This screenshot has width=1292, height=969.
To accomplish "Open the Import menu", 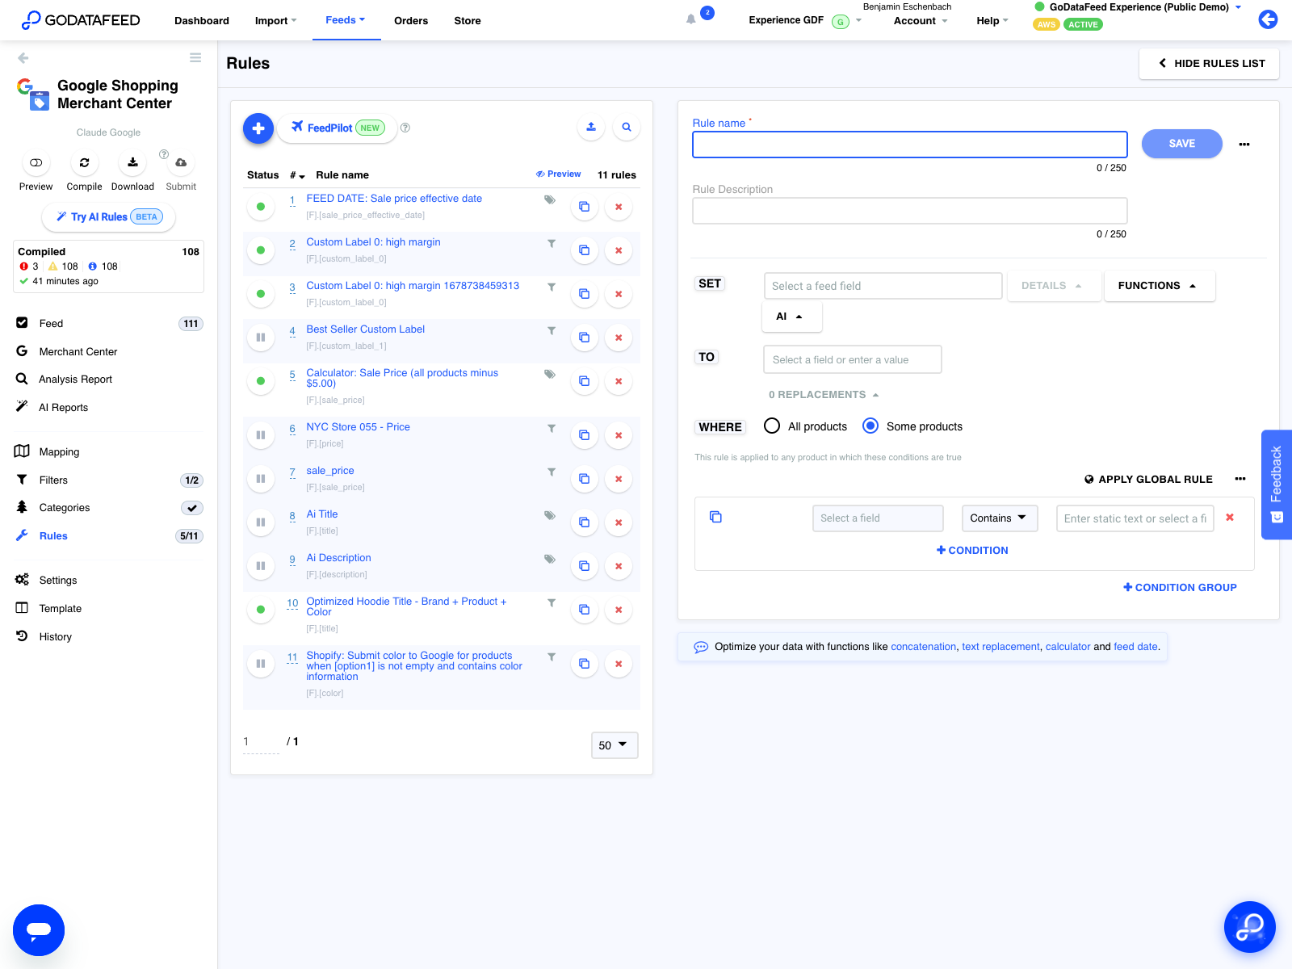I will coord(276,21).
